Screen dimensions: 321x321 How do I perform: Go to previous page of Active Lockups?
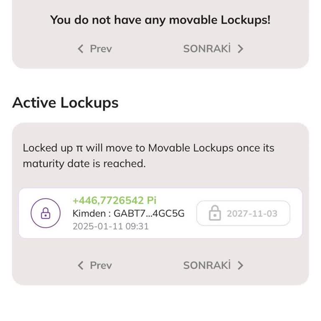tap(100, 265)
